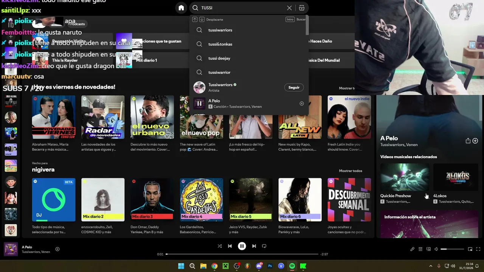Open the Mix diario 6 card

pos(300,206)
